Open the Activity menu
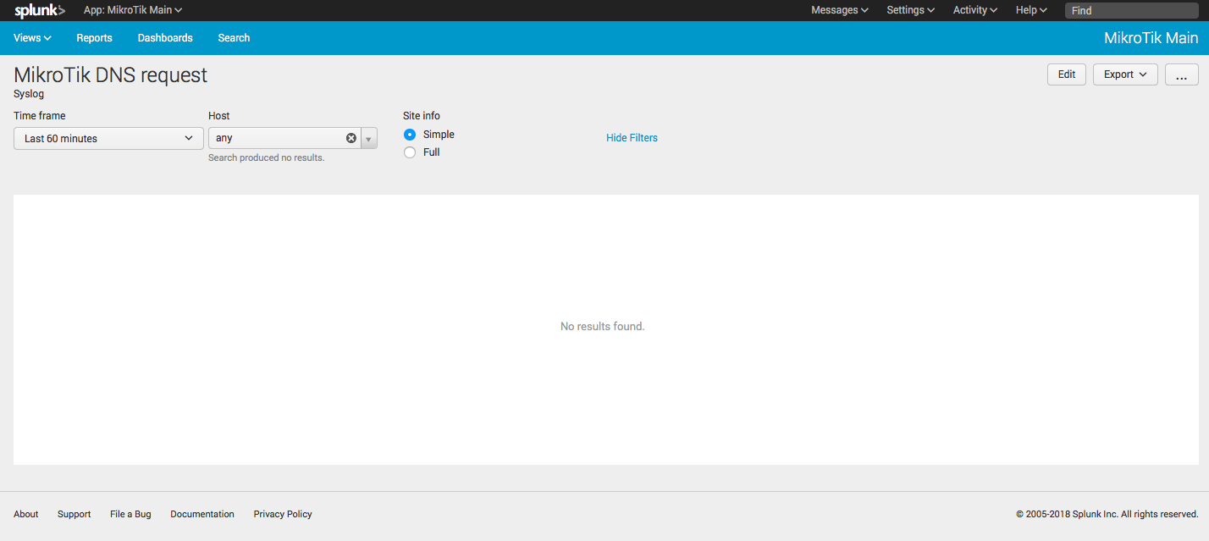Viewport: 1209px width, 541px height. [975, 10]
